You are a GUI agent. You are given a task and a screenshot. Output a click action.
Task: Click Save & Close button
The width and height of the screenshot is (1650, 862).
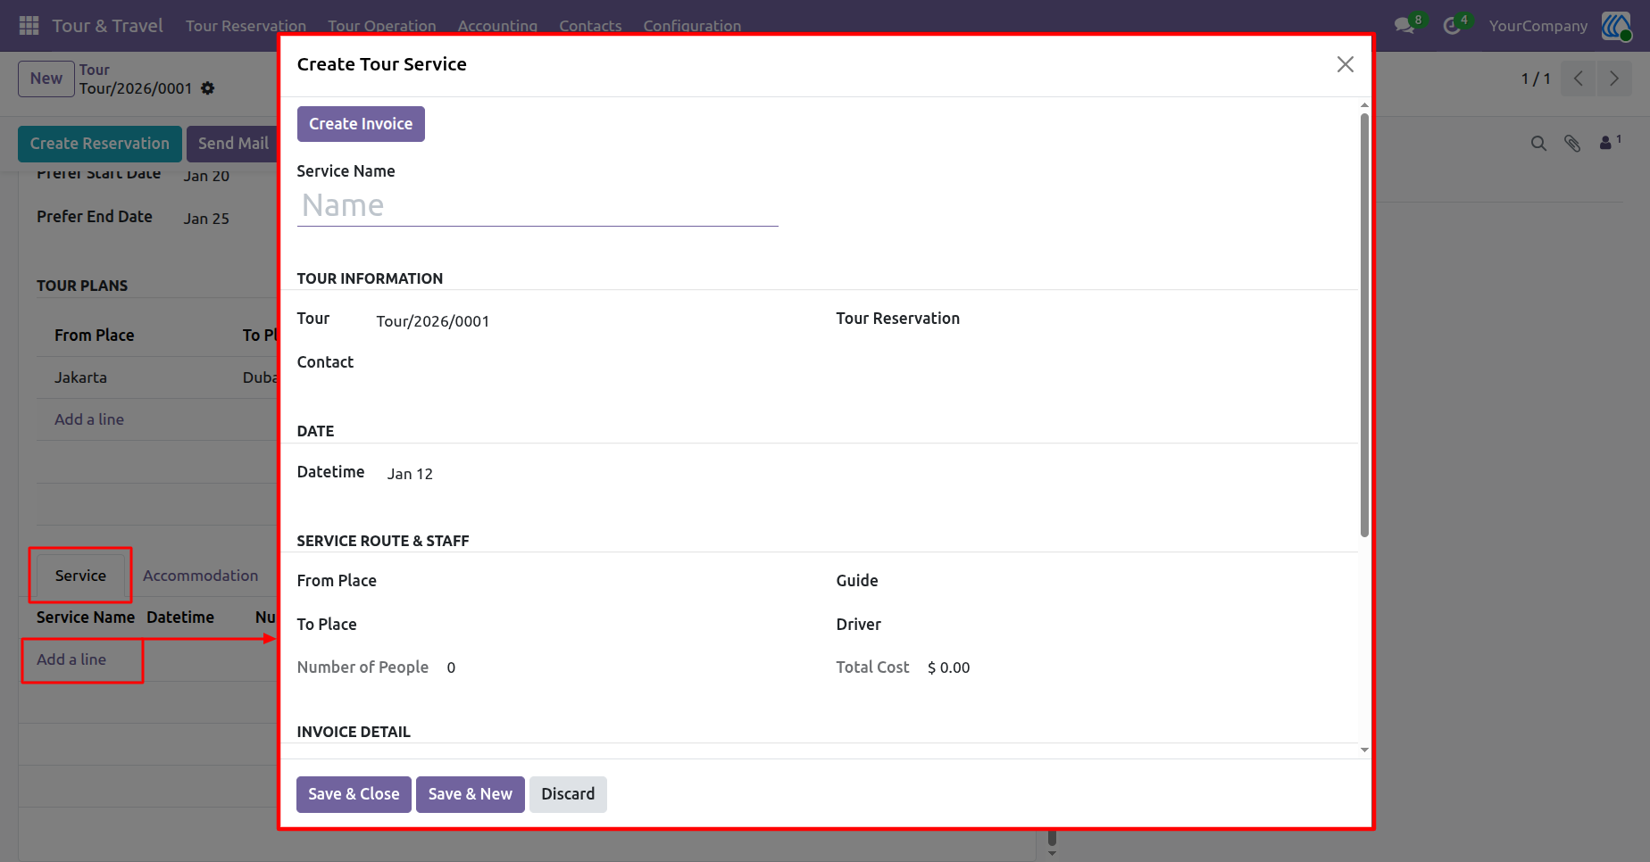(x=354, y=794)
